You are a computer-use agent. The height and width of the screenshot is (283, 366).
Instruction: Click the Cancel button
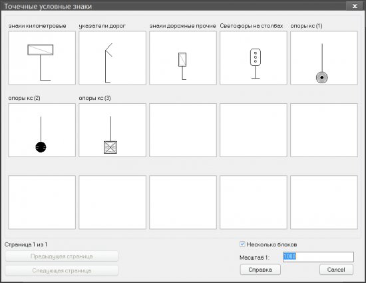coord(336,270)
